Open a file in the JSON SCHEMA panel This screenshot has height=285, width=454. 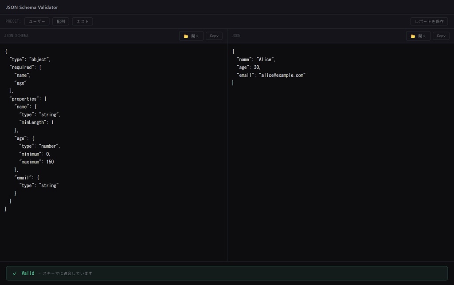(191, 36)
